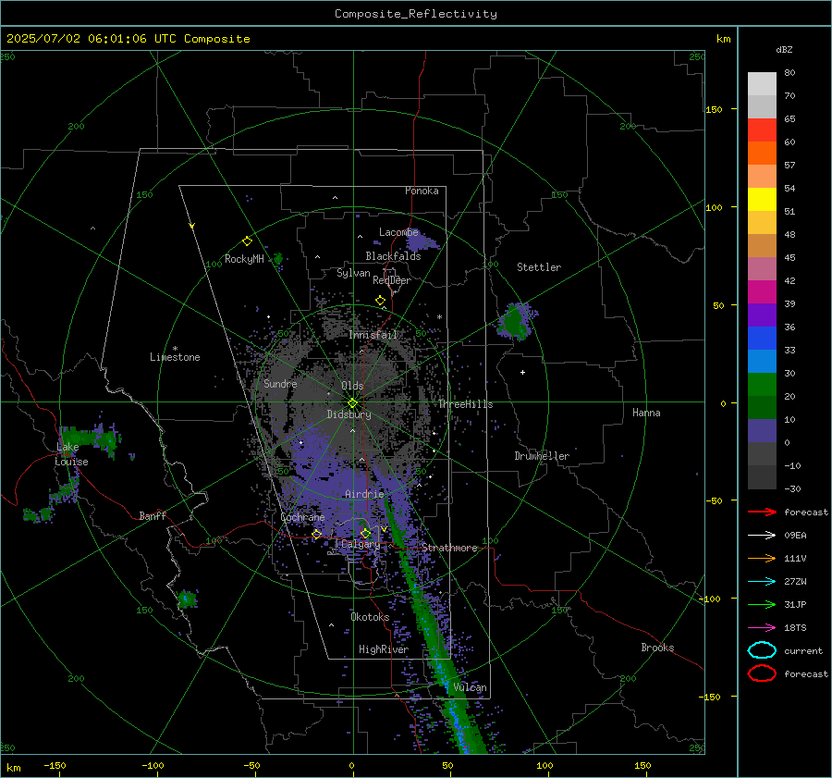The width and height of the screenshot is (832, 778).
Task: Select the magenta 18TS arrow symbol
Action: (x=762, y=628)
